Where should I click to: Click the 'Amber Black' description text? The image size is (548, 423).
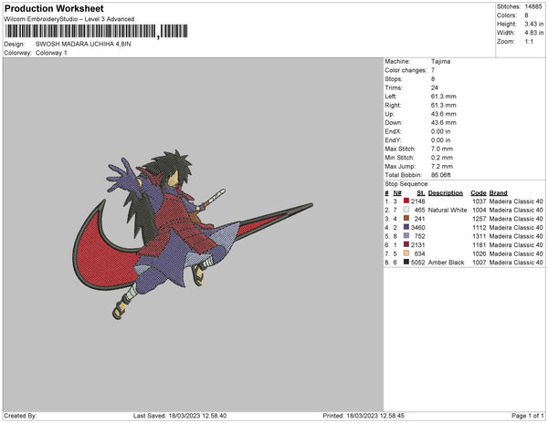pyautogui.click(x=446, y=263)
